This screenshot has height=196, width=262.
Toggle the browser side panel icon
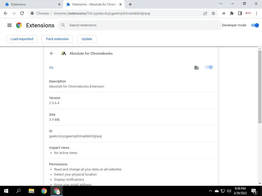coord(240,13)
